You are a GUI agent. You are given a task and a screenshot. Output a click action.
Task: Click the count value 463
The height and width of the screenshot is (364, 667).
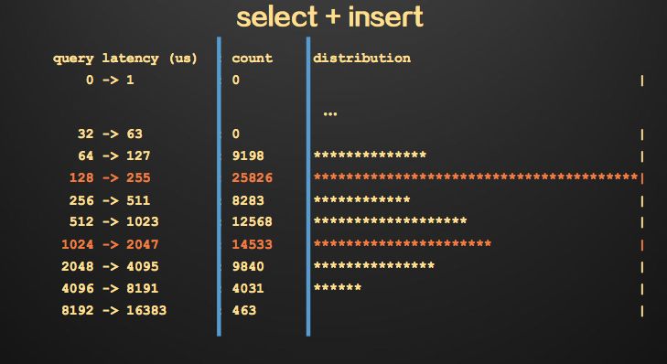[244, 310]
